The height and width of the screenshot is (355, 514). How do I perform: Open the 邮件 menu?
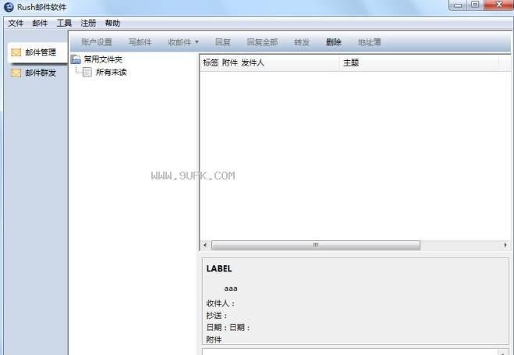(40, 23)
